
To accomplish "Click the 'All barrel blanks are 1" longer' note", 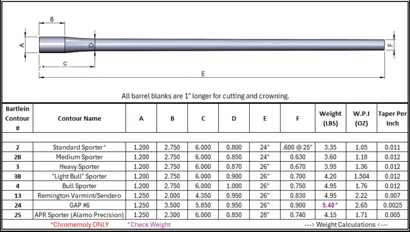I will point(205,96).
